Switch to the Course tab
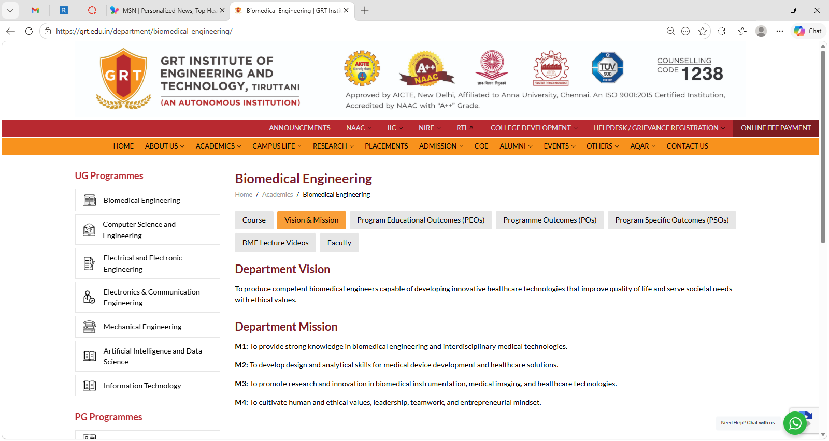 coord(254,220)
